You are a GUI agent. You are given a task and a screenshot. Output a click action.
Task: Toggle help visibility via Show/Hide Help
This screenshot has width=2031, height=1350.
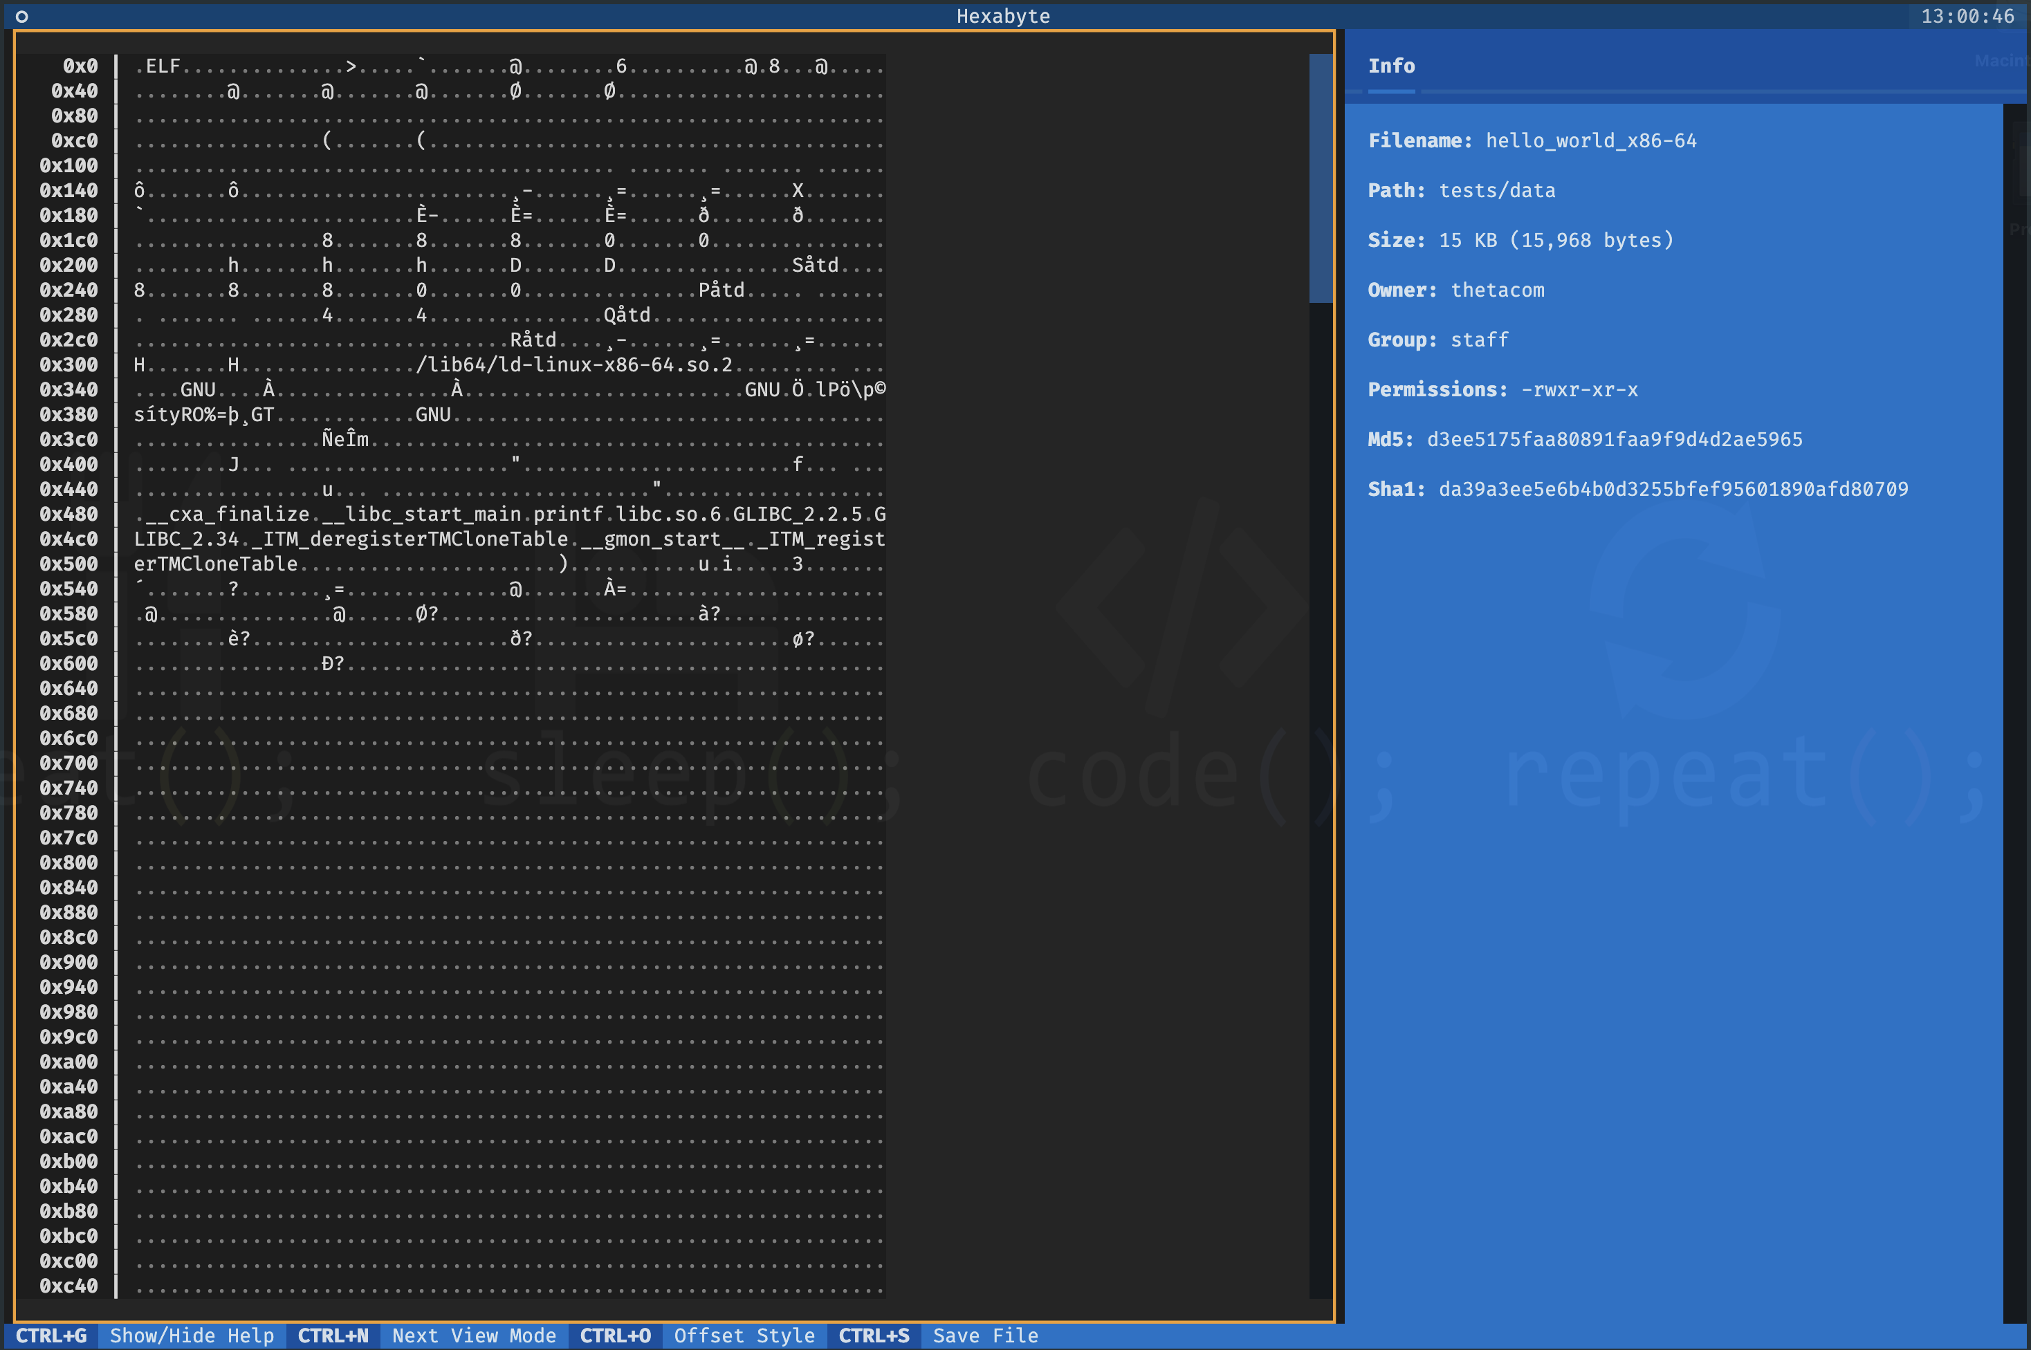click(x=193, y=1335)
